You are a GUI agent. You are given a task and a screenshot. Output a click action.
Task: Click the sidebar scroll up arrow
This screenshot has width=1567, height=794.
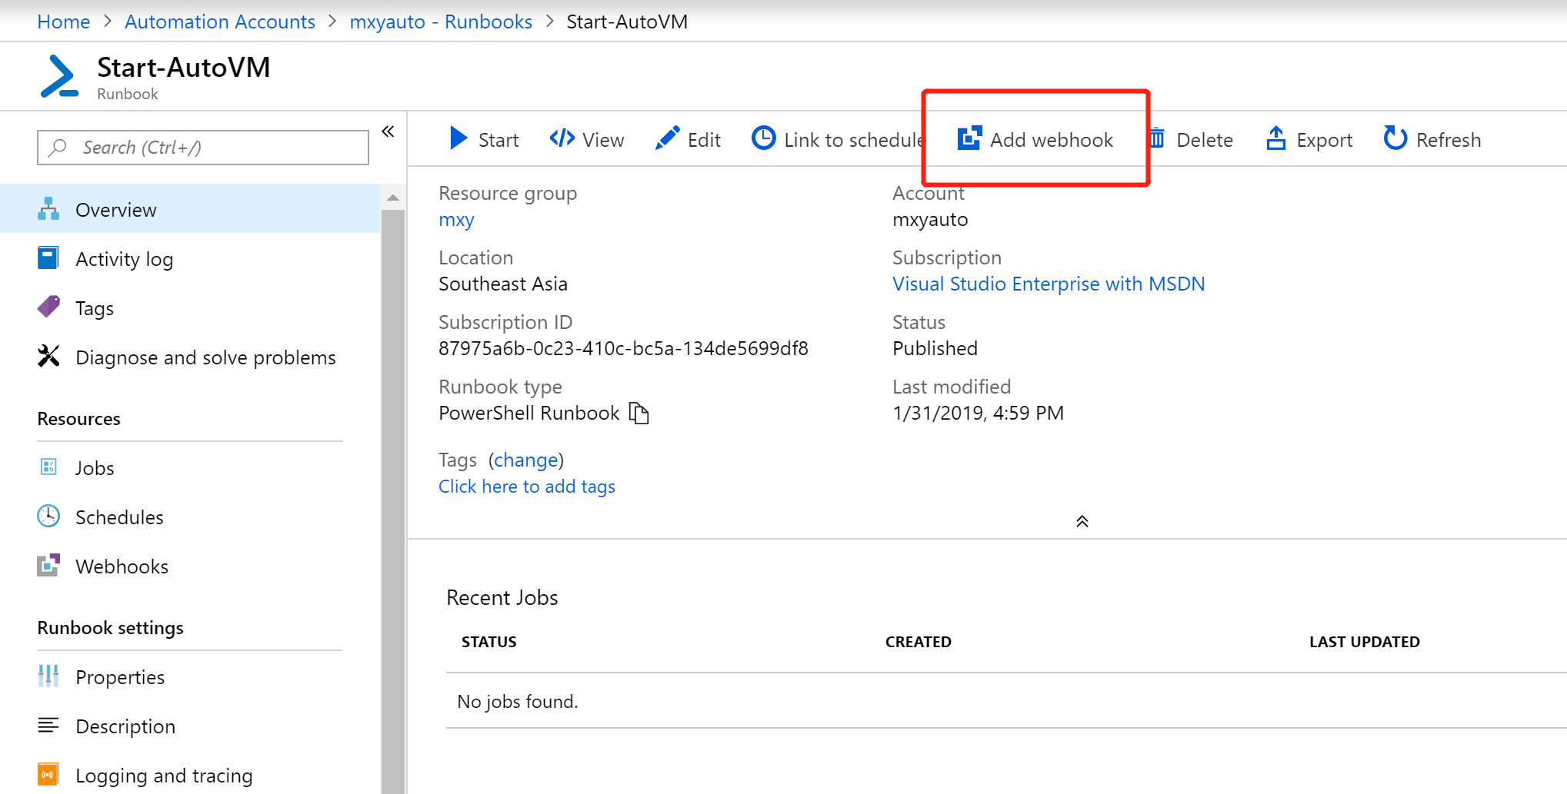point(393,198)
